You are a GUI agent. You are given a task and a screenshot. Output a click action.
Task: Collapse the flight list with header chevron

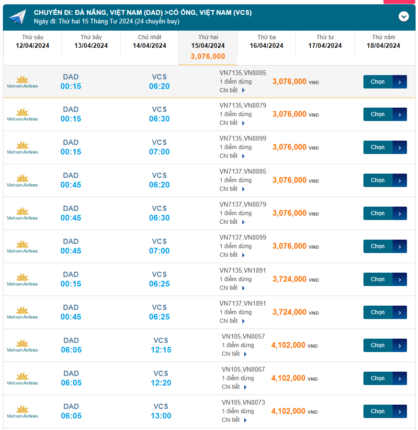[404, 16]
